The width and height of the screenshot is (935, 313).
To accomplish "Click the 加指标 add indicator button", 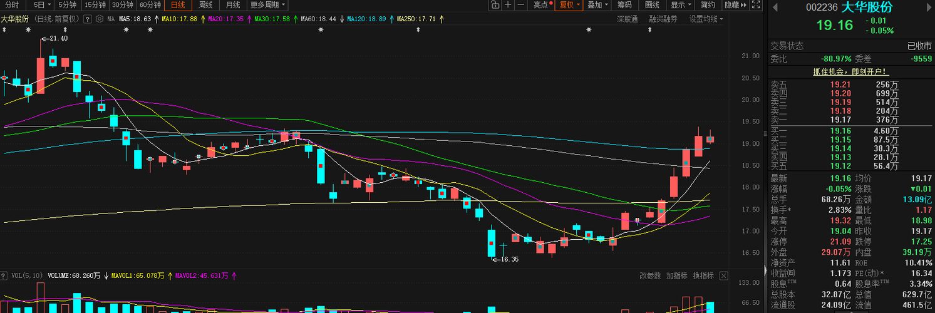I will click(x=676, y=275).
